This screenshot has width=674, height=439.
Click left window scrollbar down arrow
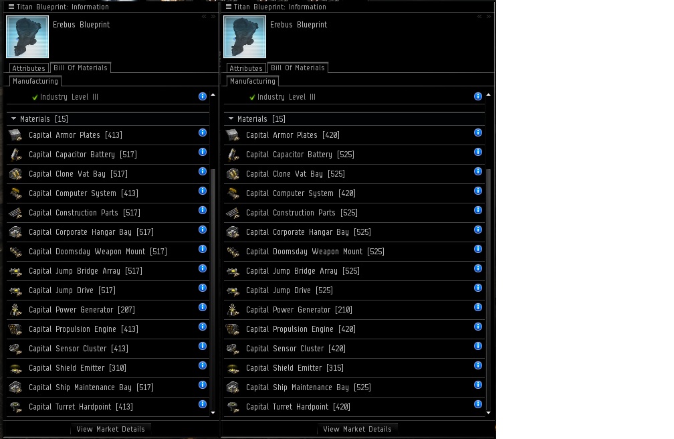coord(213,413)
